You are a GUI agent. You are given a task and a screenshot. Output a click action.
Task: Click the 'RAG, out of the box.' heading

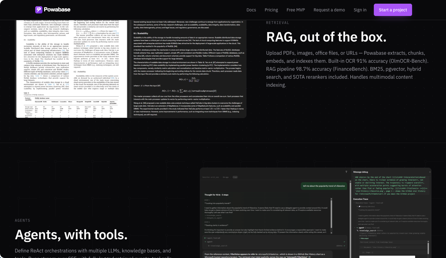click(326, 37)
